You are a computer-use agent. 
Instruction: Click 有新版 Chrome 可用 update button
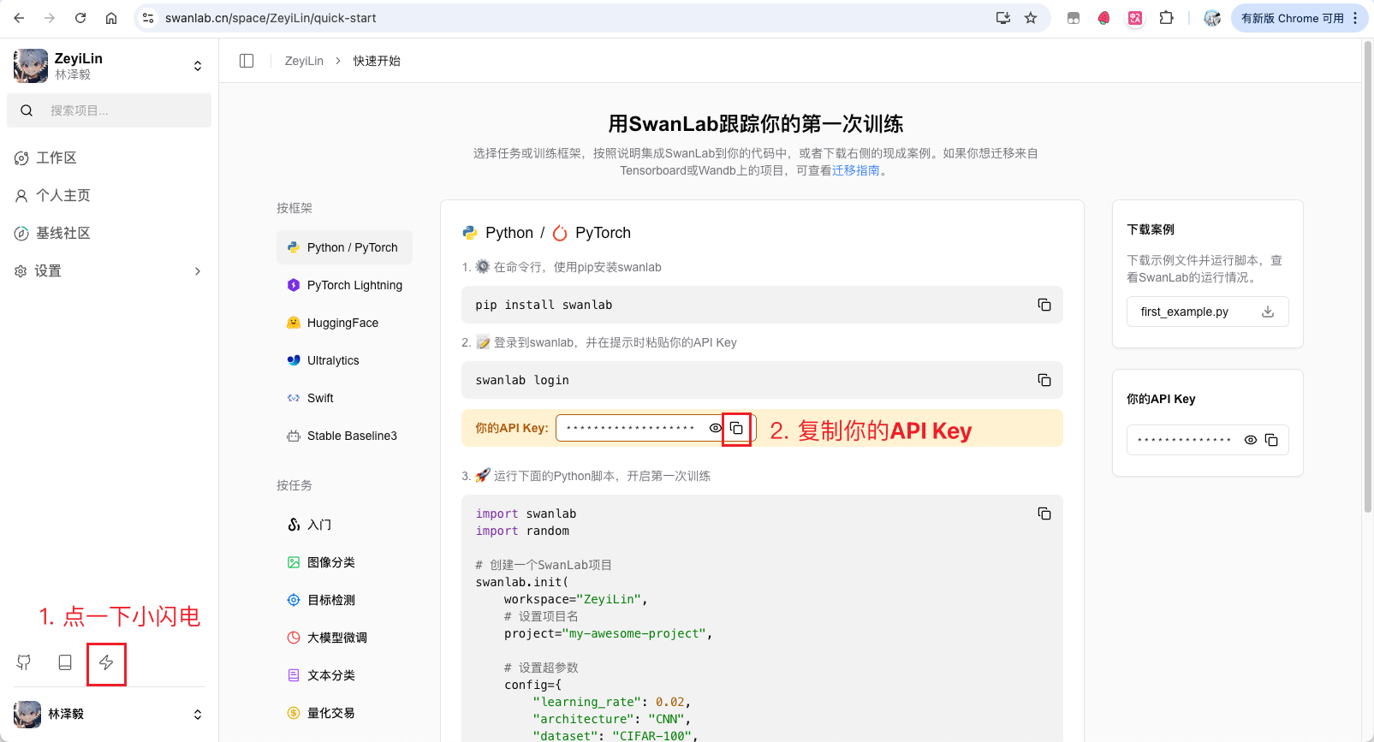point(1299,18)
